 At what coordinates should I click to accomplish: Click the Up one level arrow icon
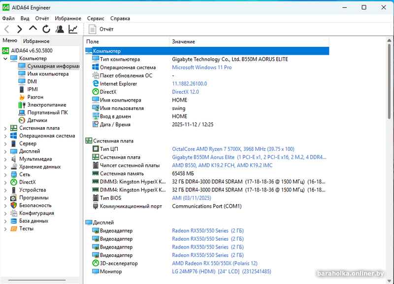(33, 29)
